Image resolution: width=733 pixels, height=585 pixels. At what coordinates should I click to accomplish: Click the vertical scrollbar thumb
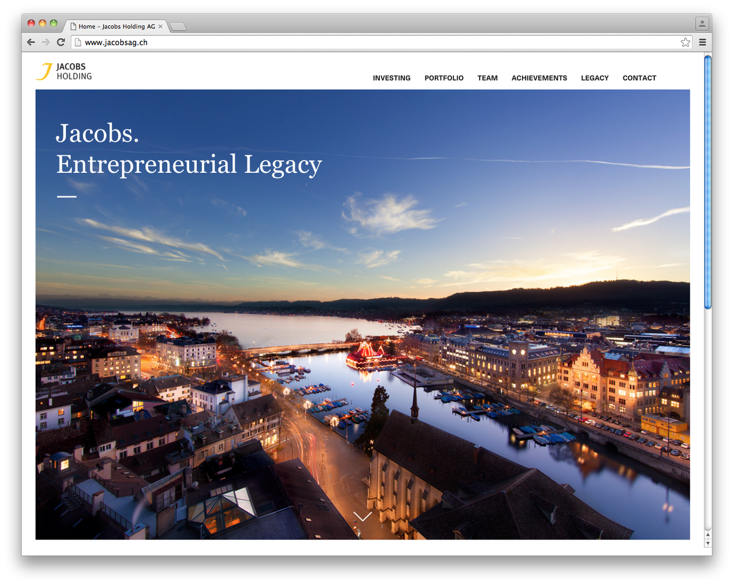pos(707,182)
